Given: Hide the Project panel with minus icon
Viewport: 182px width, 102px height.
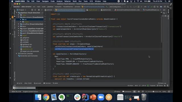Looking at the screenshot, I should (x=42, y=10).
